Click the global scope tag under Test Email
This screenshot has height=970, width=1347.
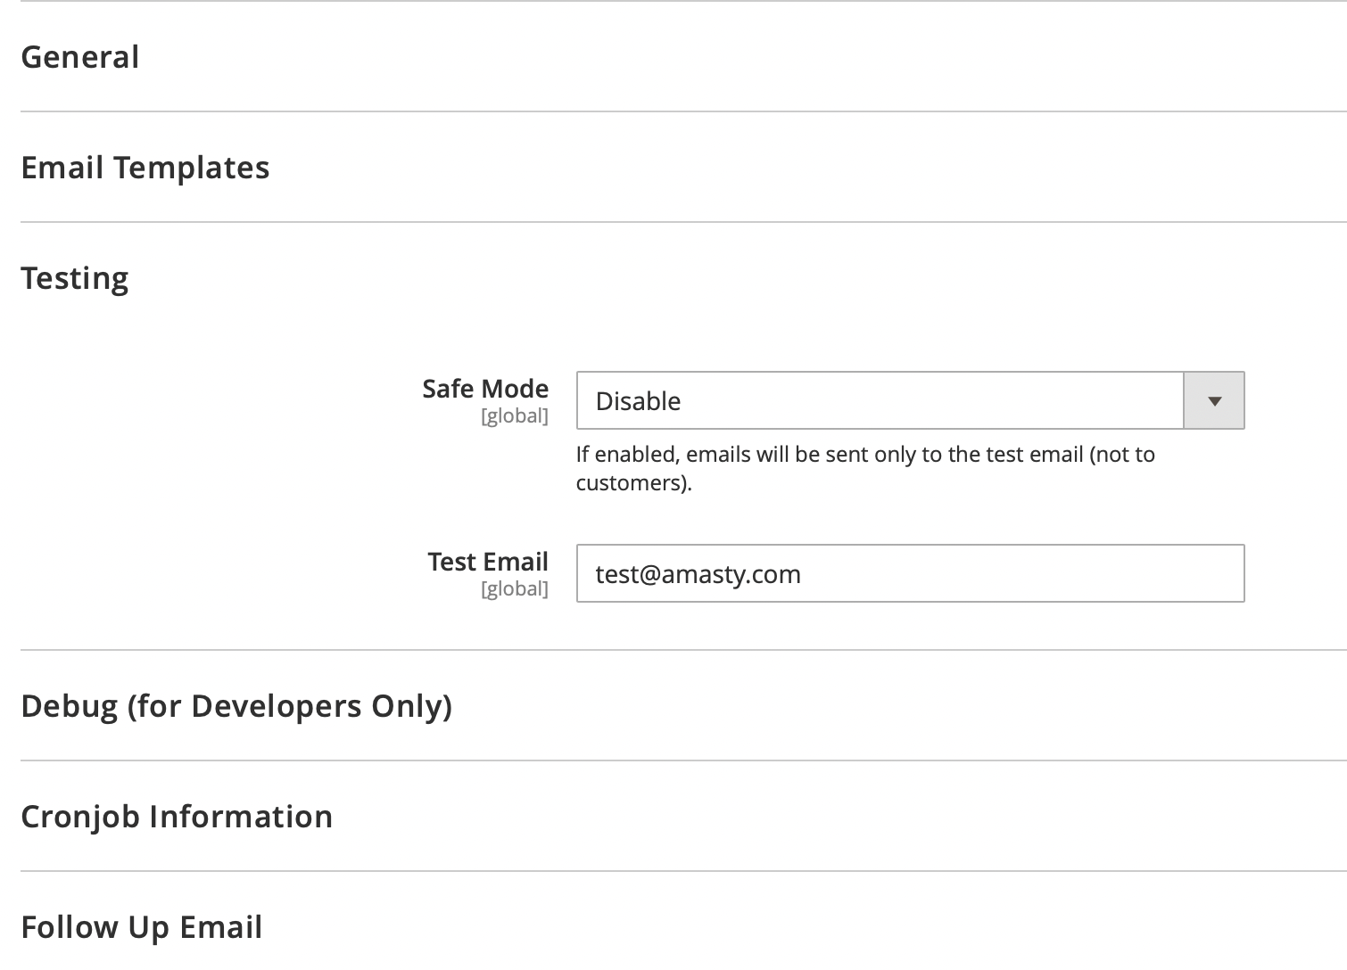point(515,588)
